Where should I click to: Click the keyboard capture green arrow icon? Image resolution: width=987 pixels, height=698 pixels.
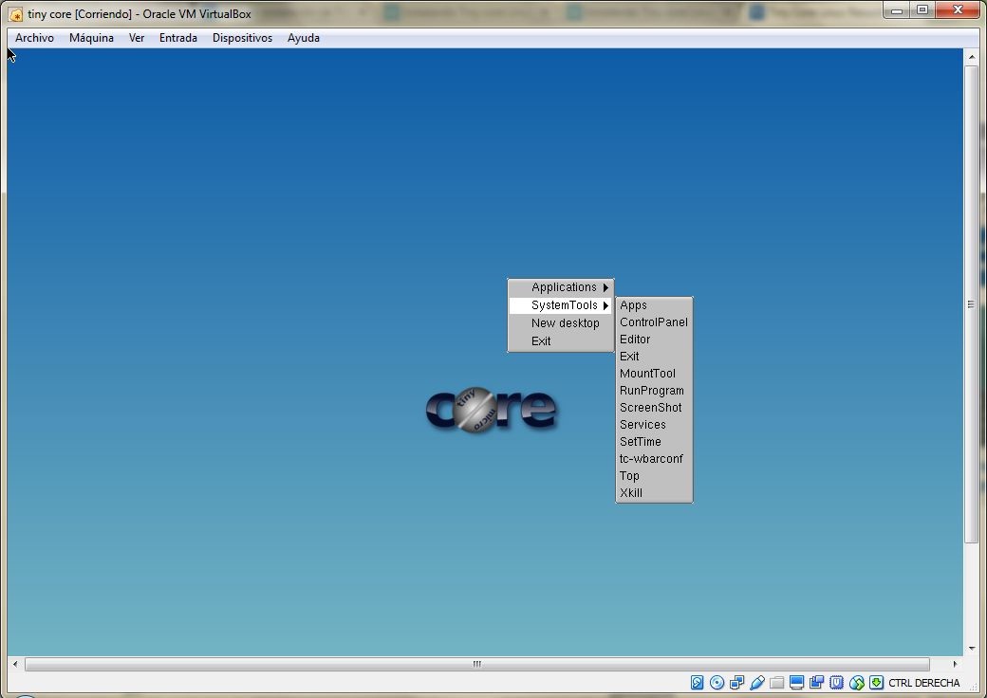coord(876,683)
